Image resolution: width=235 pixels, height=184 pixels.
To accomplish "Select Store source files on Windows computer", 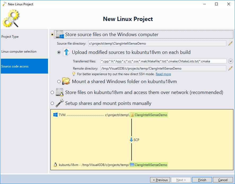I will [52, 35].
